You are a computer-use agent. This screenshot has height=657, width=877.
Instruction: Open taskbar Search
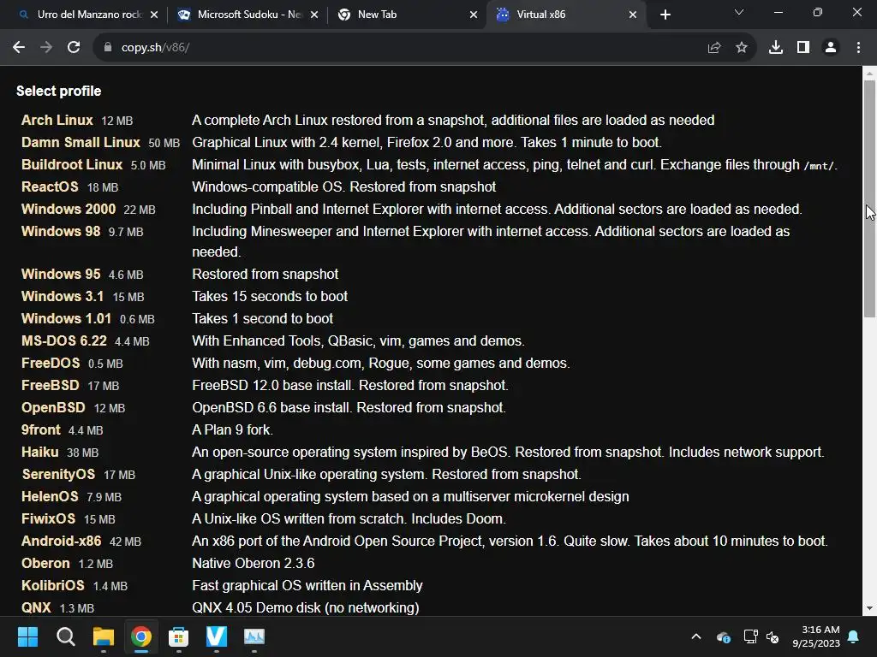click(65, 636)
